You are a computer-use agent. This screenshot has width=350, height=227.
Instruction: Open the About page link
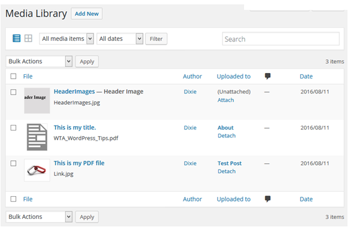[225, 127]
